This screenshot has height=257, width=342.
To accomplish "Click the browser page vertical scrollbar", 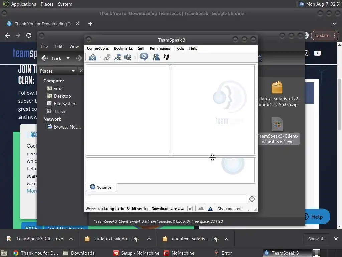I will click(339, 104).
